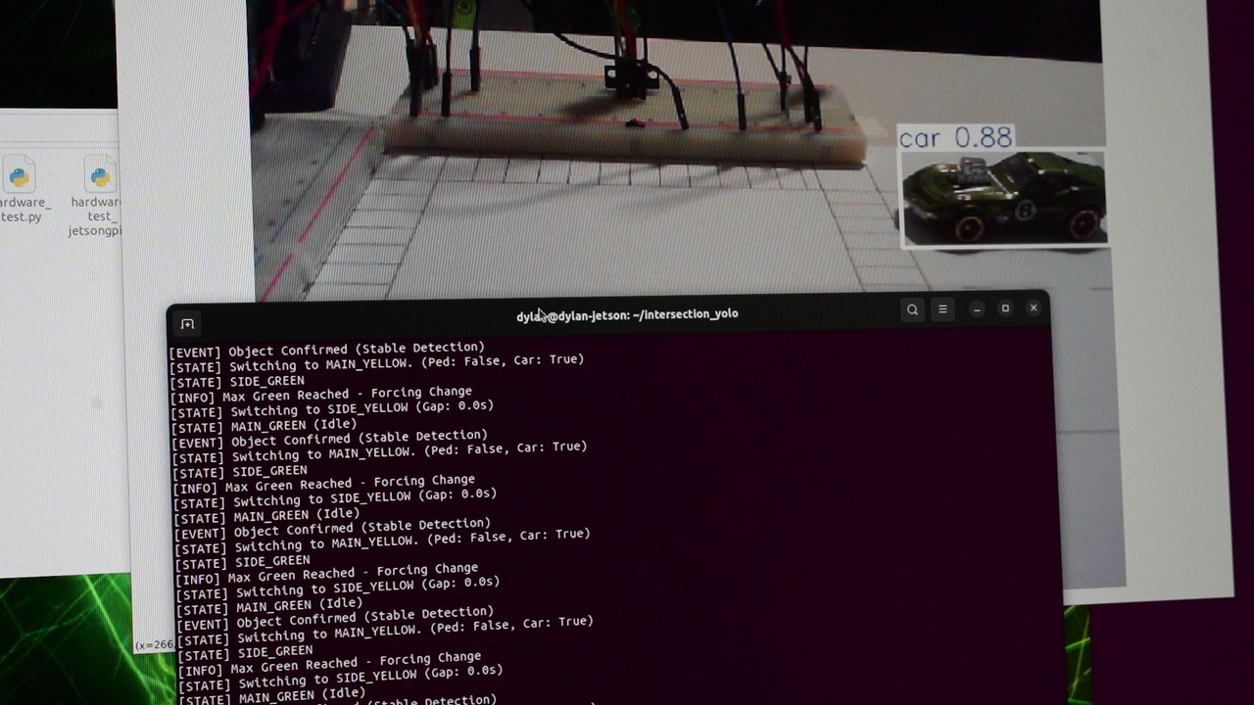Image resolution: width=1254 pixels, height=705 pixels.
Task: Expand the terminal menu options
Action: click(x=941, y=309)
